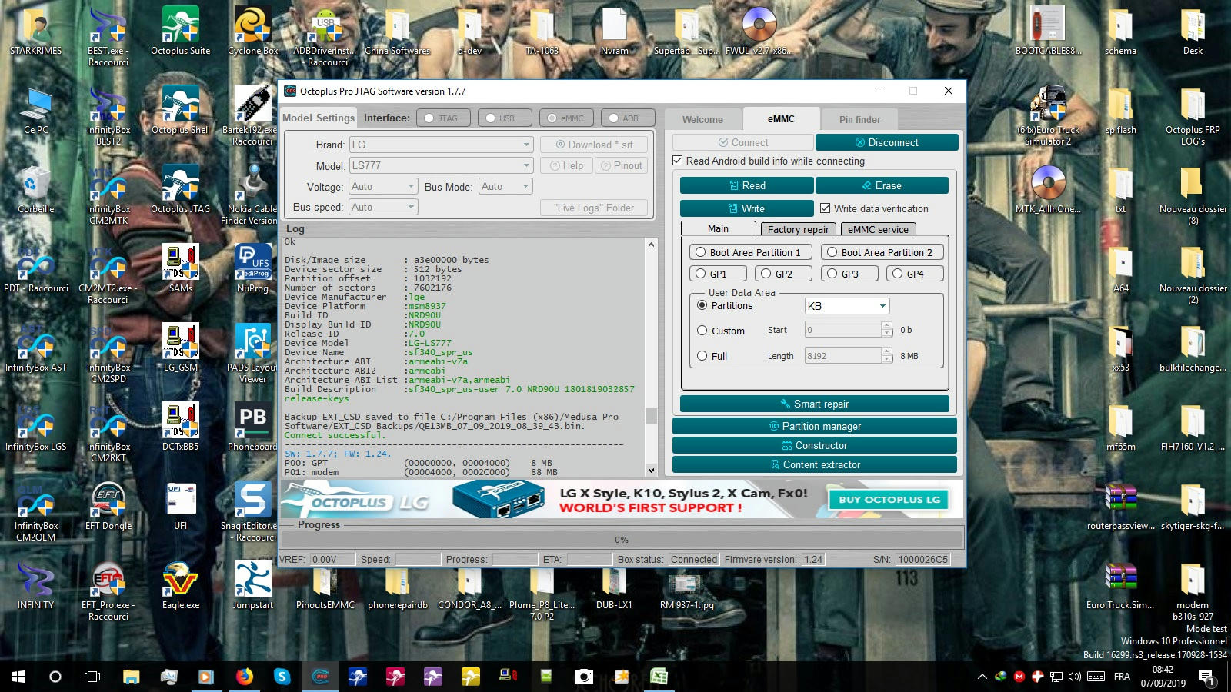Click the Erase button
Viewport: 1231px width, 692px height.
pos(882,185)
